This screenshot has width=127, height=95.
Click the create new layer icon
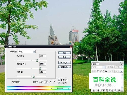[x=115, y=90]
